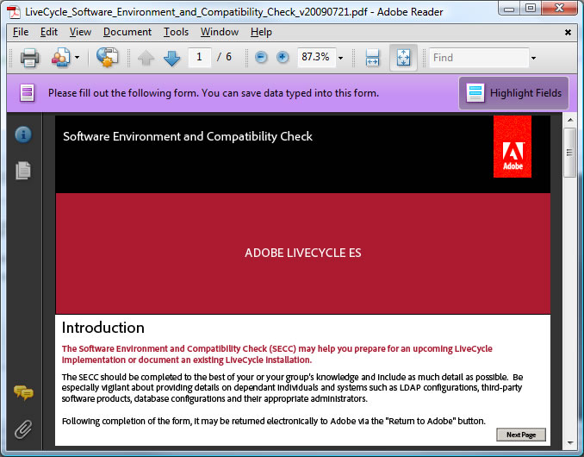Open the zoom percentage dropdown arrow

coord(340,58)
